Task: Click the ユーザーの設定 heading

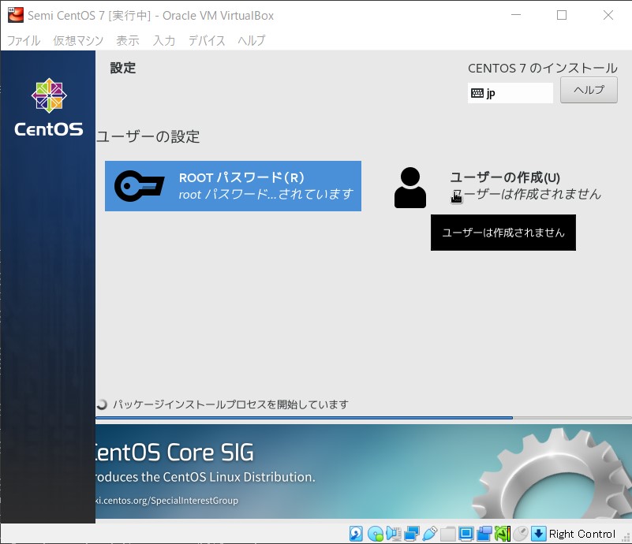Action: click(x=148, y=136)
